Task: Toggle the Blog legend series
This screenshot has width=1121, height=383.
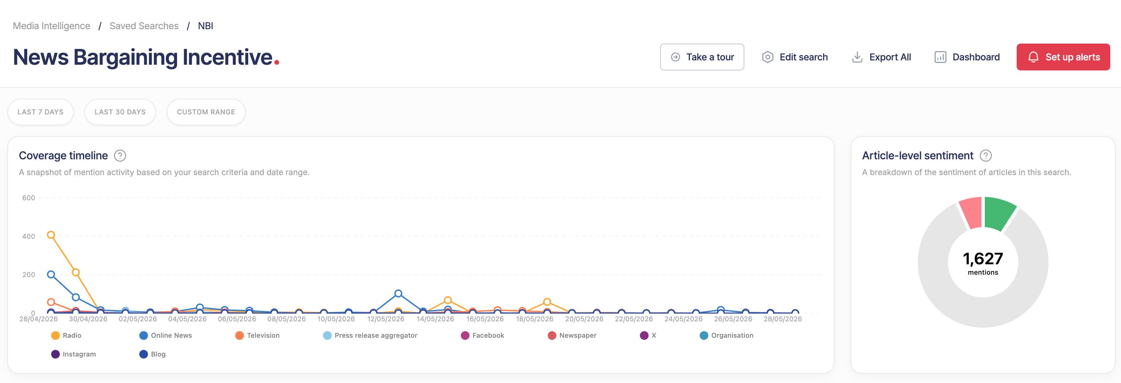Action: click(x=152, y=354)
